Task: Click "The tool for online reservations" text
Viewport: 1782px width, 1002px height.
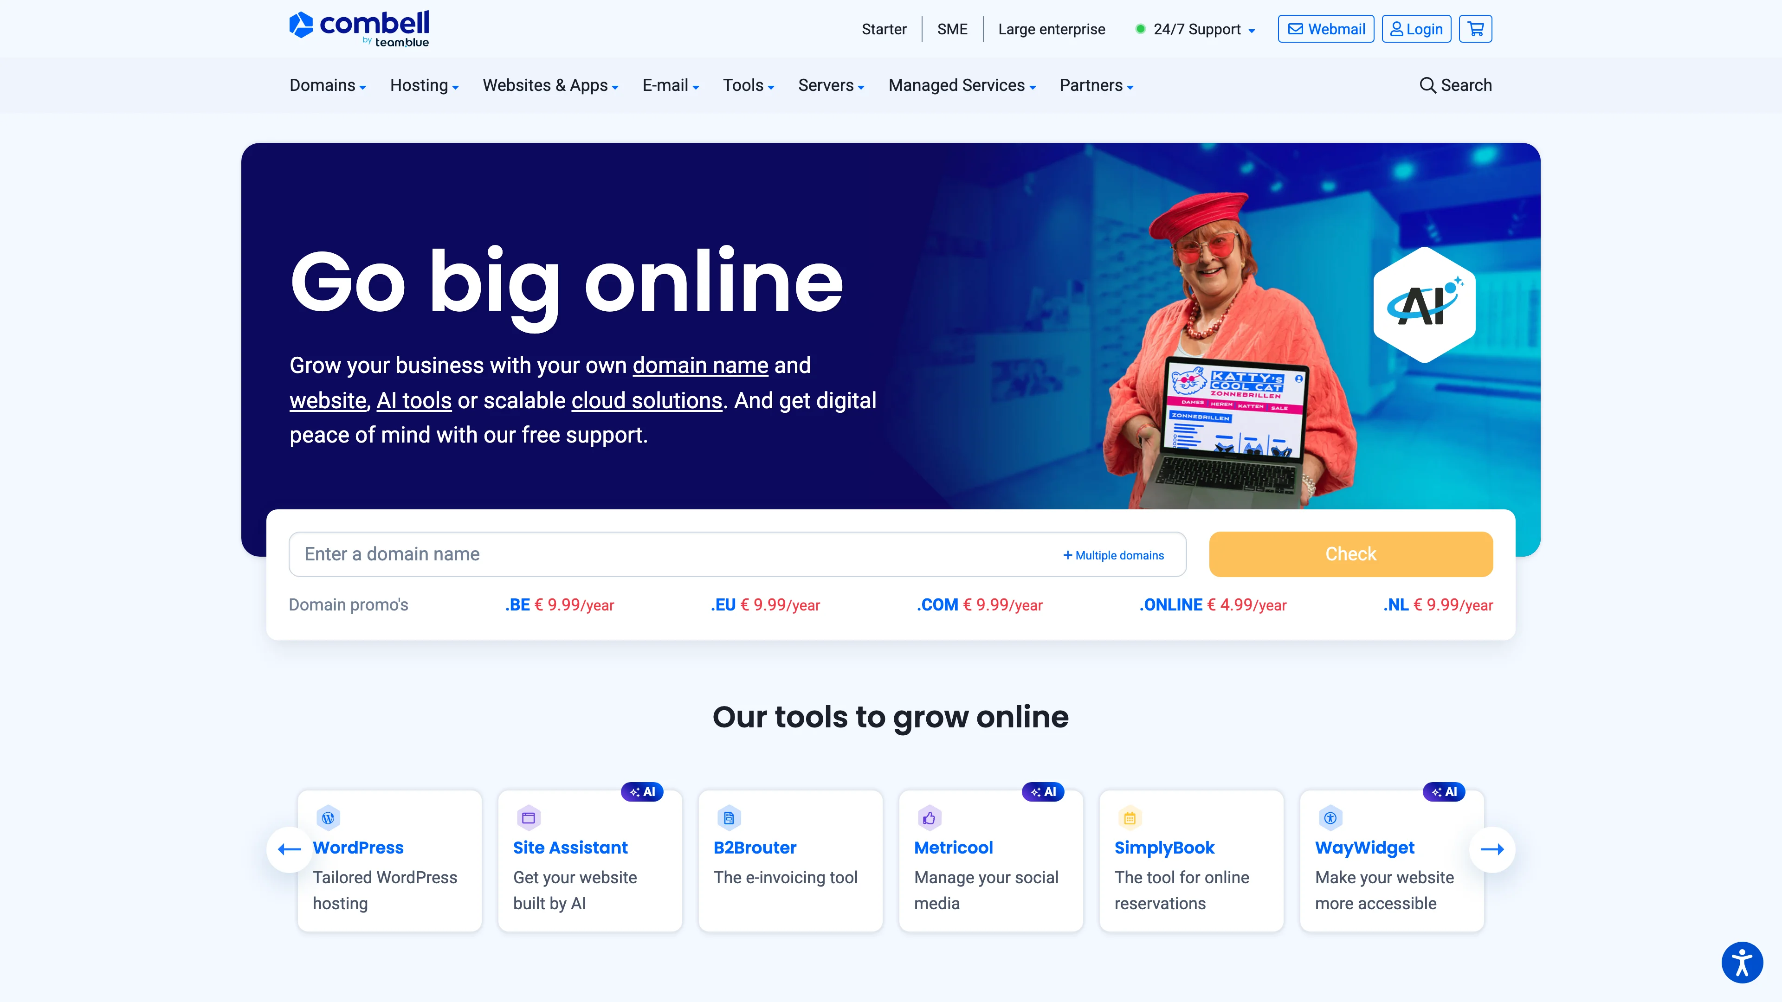Action: [1182, 891]
